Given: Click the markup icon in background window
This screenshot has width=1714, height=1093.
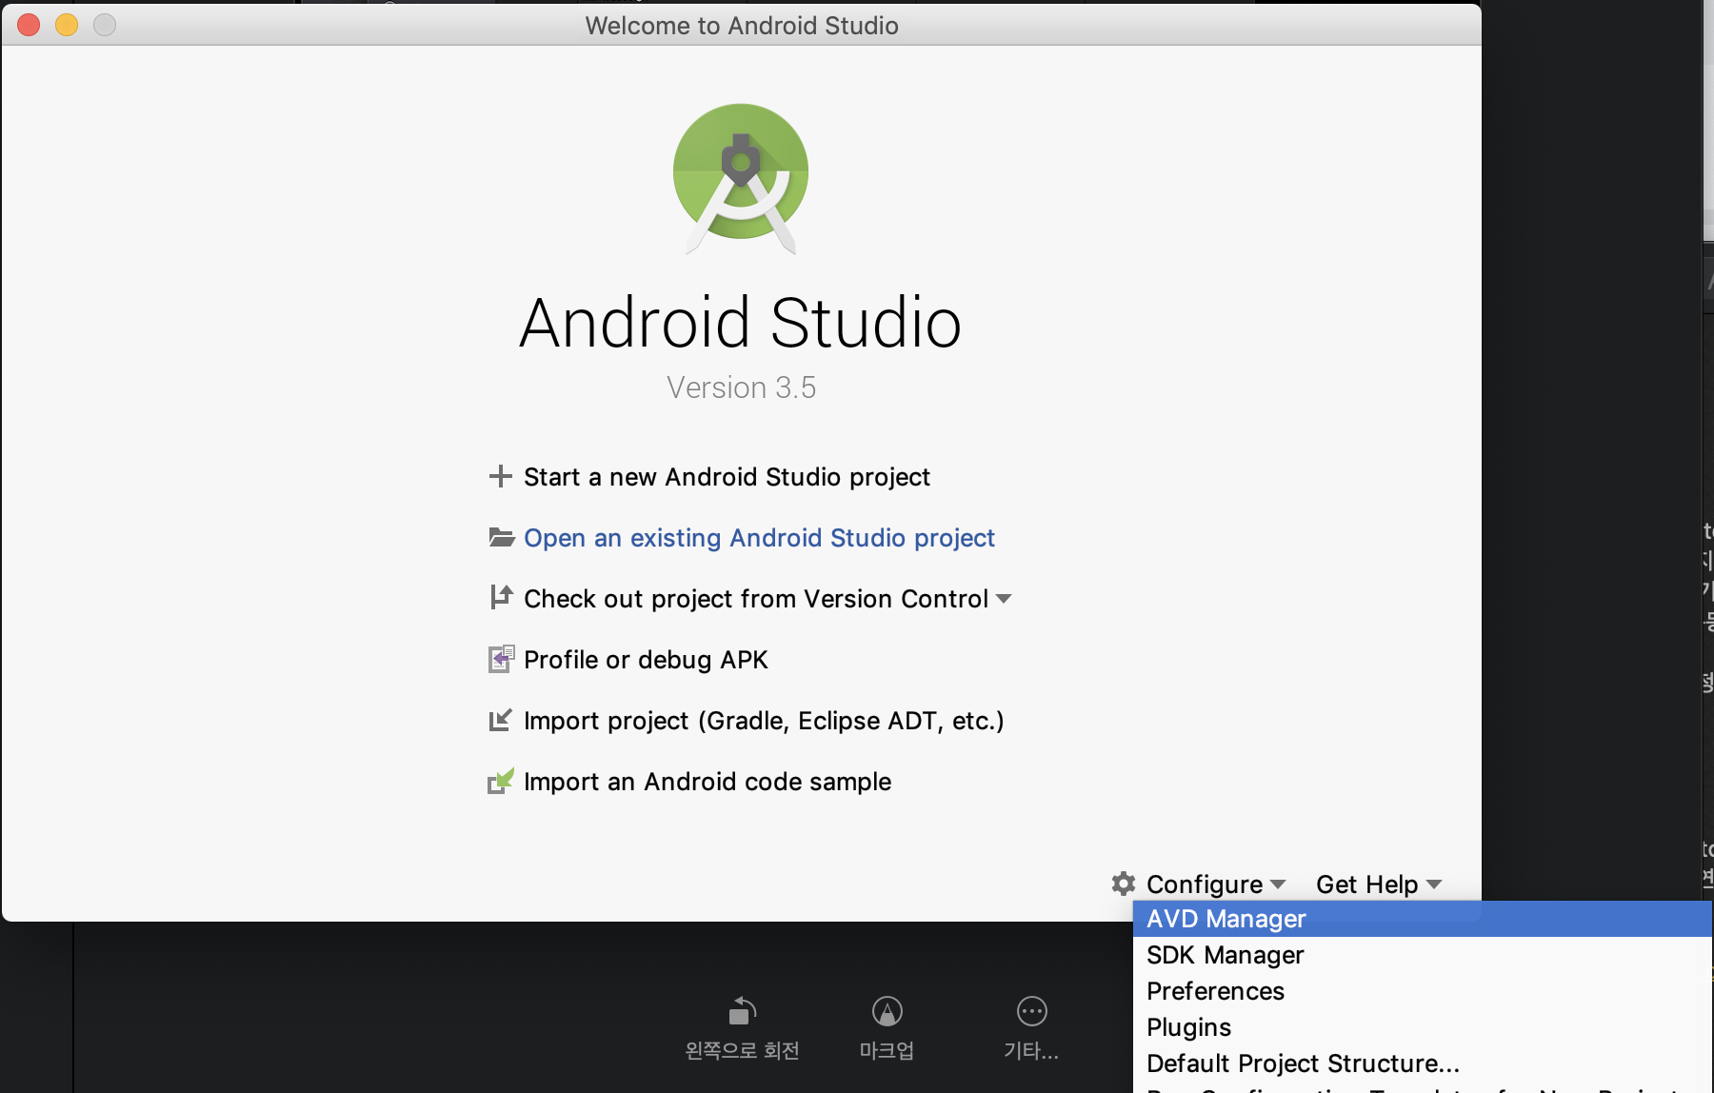Looking at the screenshot, I should tap(887, 1011).
